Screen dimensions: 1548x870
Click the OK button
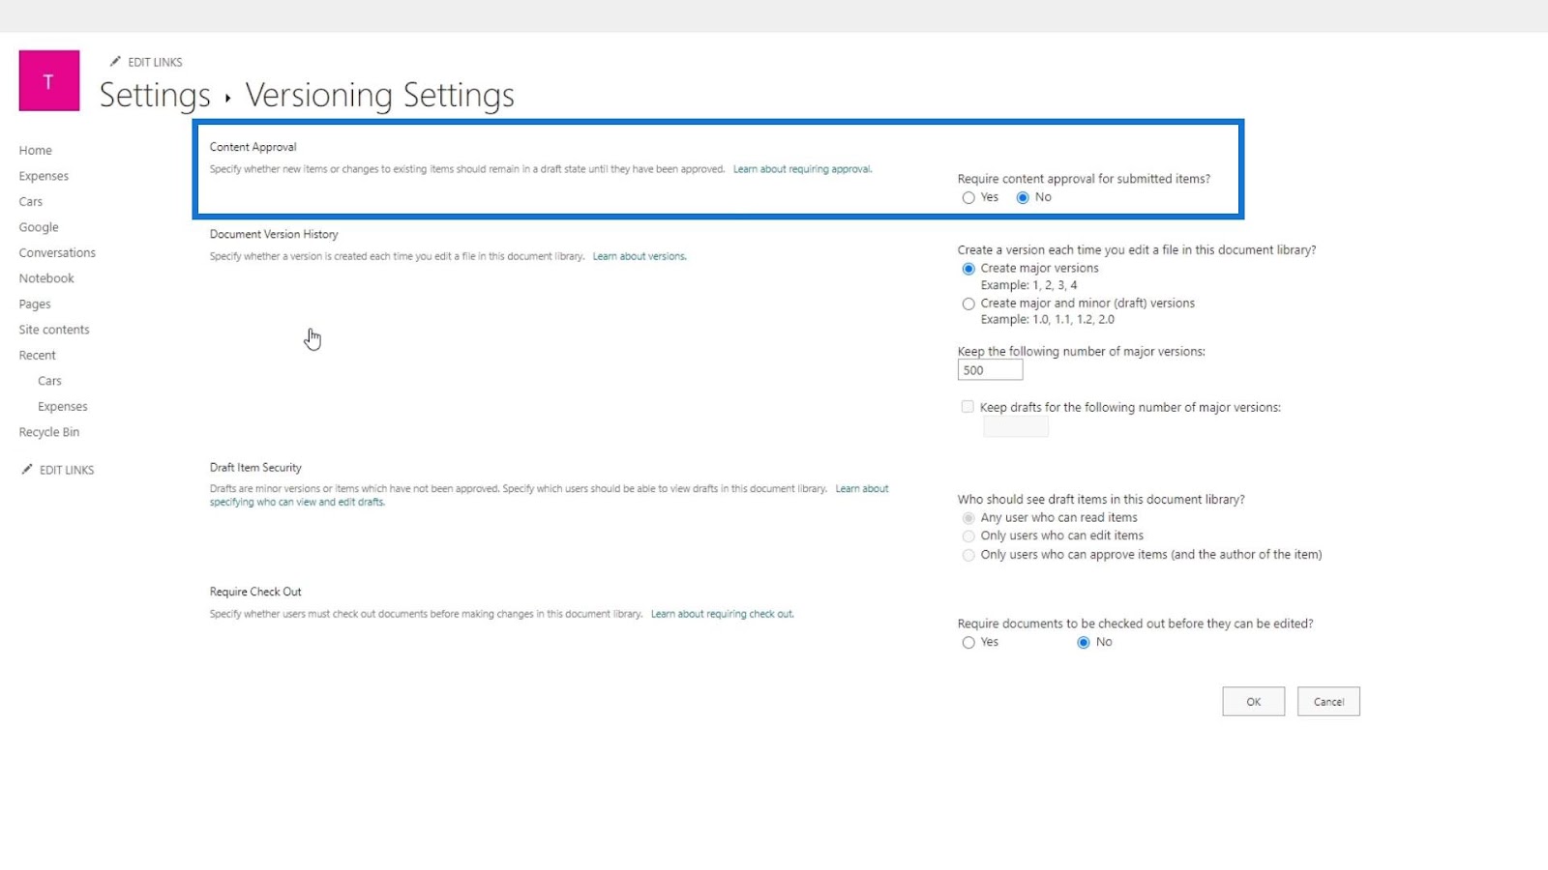[1254, 702]
